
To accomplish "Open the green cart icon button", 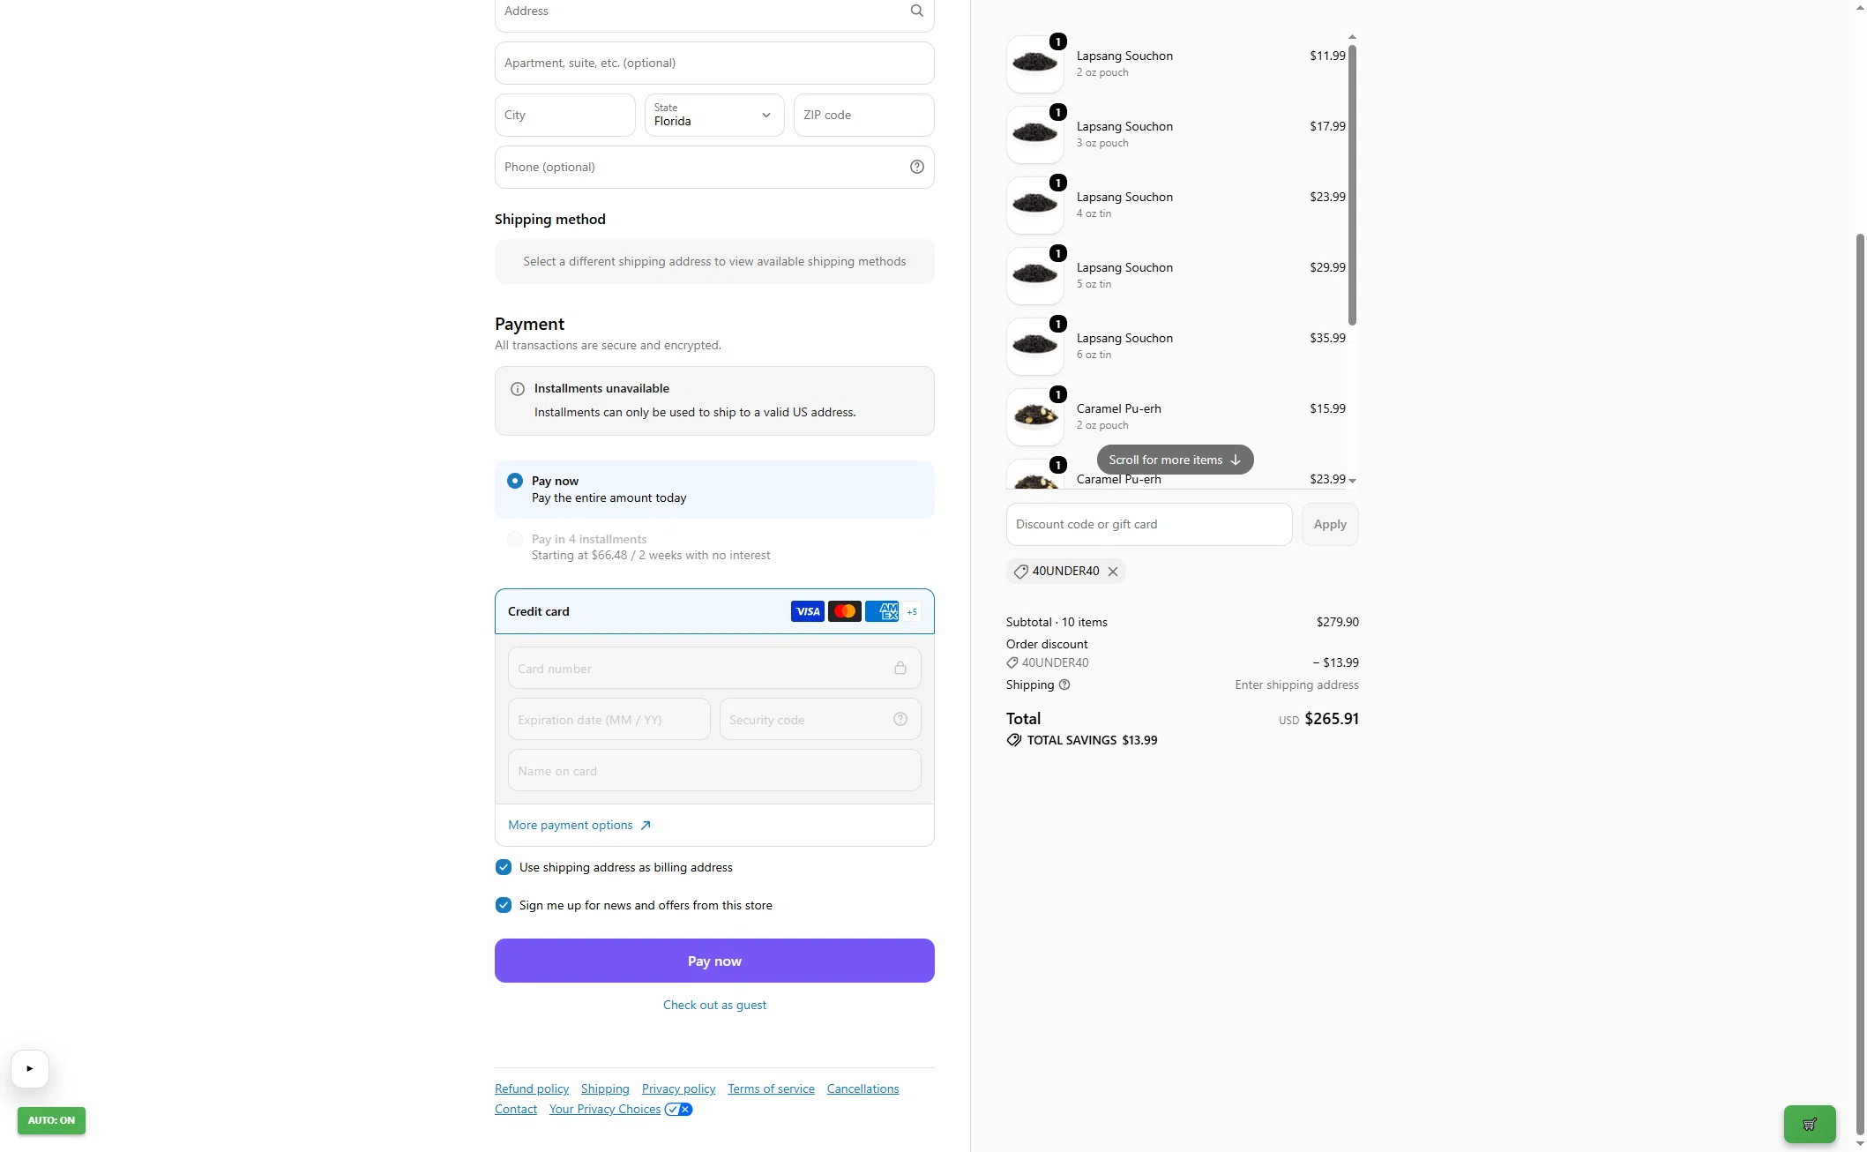I will point(1809,1124).
